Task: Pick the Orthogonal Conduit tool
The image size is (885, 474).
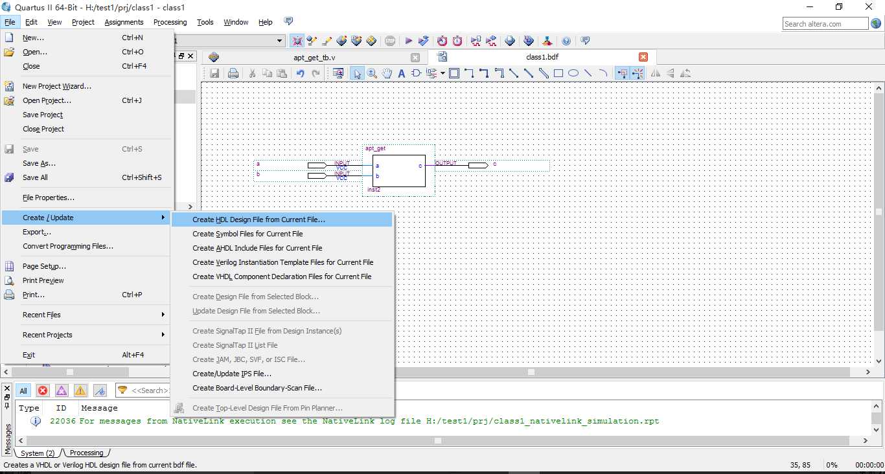Action: (x=499, y=73)
